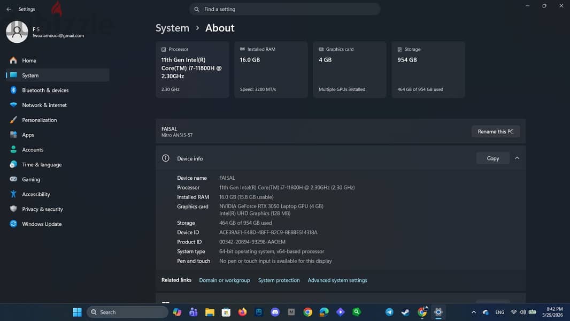Open the Windows Start menu
This screenshot has height=321, width=570.
(77, 312)
